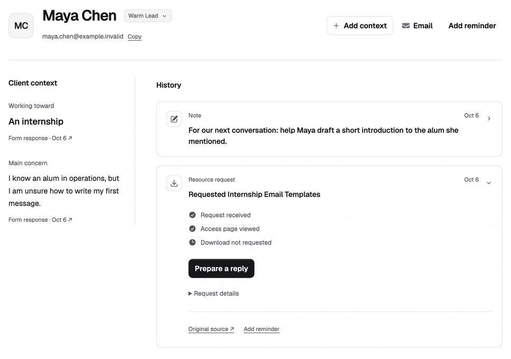Click the Email label in header
This screenshot has width=511, height=359.
coord(423,25)
